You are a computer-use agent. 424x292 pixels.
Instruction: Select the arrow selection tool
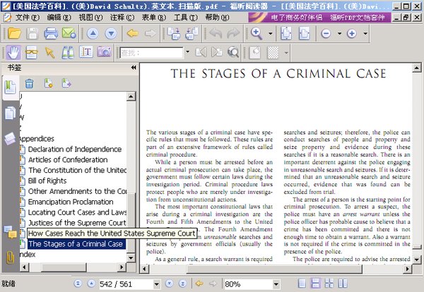tap(49, 52)
